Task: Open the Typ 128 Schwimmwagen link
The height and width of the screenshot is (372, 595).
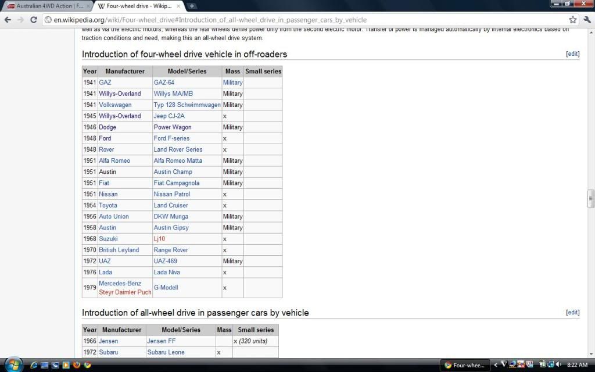Action: (x=187, y=105)
